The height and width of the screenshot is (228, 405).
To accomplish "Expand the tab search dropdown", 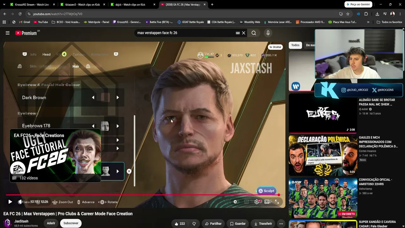I will click(x=4, y=4).
